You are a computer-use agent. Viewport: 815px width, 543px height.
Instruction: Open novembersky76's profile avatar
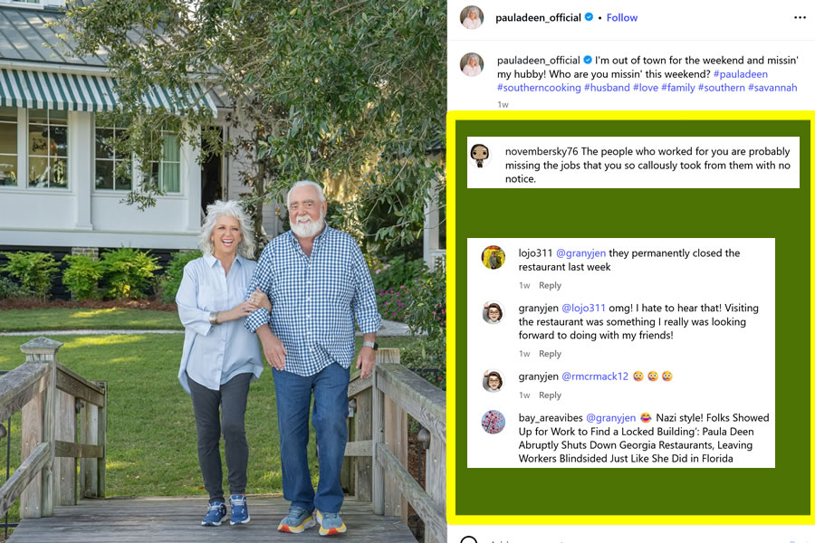tap(480, 156)
